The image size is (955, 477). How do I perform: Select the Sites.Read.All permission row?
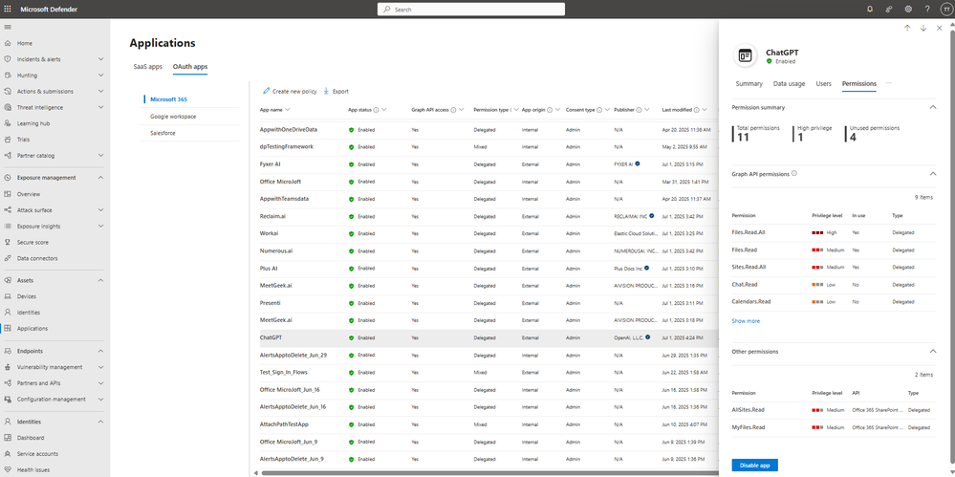834,268
